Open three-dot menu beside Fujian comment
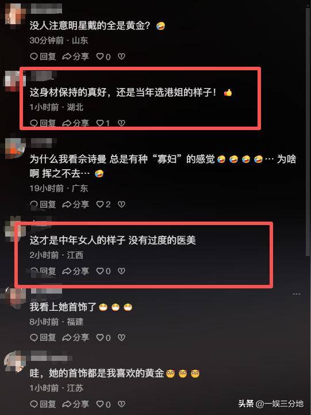311x415 pixels. (297, 294)
